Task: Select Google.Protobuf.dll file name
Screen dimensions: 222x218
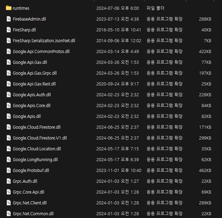Action: (x=31, y=171)
